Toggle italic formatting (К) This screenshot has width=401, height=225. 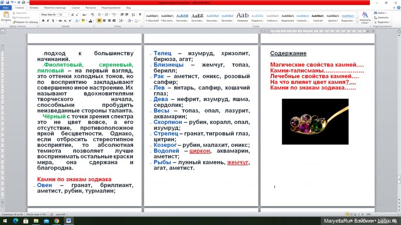pyautogui.click(x=47, y=21)
